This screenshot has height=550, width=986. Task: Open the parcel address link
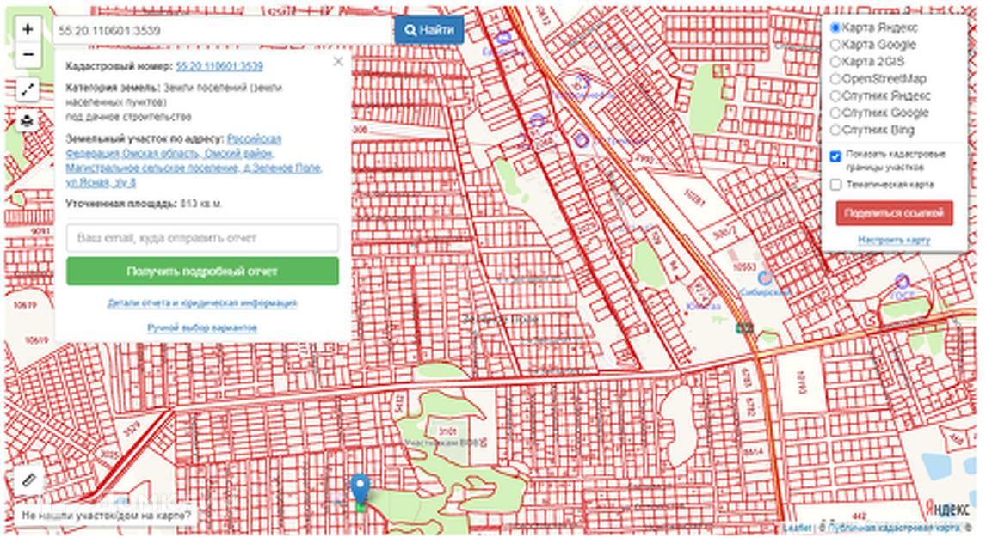coord(194,161)
